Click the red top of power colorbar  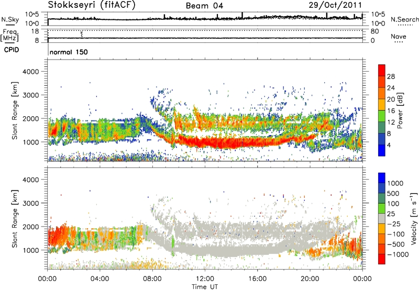tap(382, 70)
